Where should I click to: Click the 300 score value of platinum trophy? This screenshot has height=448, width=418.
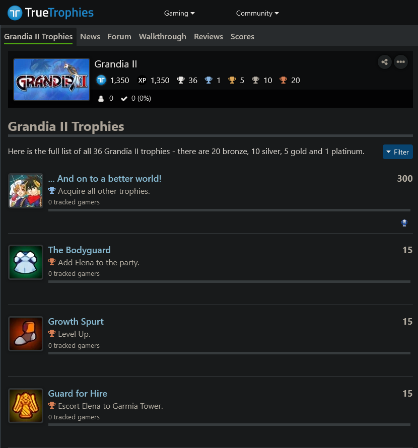[x=405, y=179]
